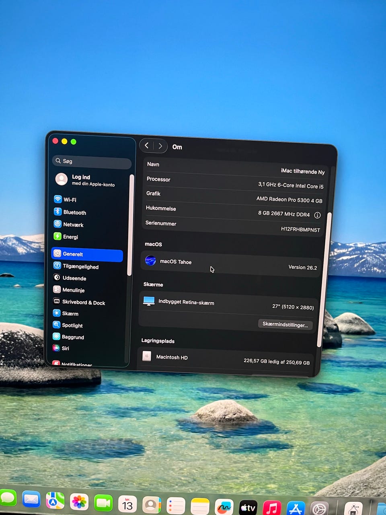Open Bluetooth settings in sidebar
The width and height of the screenshot is (386, 515).
(x=70, y=212)
